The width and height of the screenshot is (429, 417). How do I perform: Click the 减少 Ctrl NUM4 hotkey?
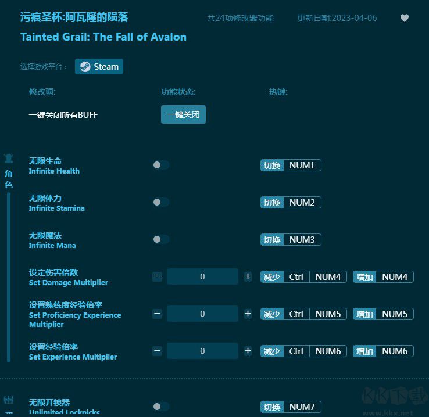(x=303, y=277)
